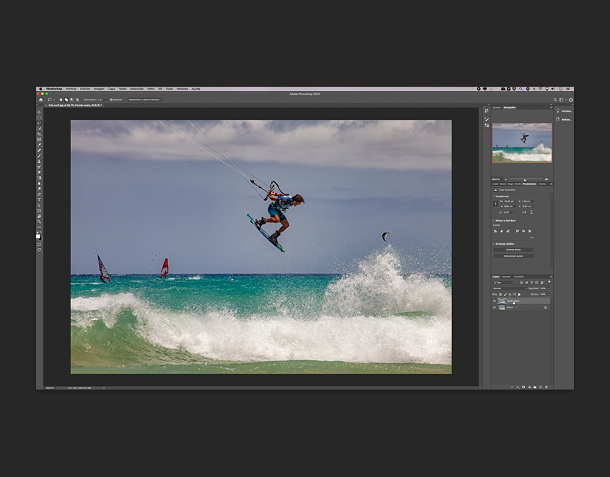Select the Move tool
610x477 pixels.
click(39, 112)
